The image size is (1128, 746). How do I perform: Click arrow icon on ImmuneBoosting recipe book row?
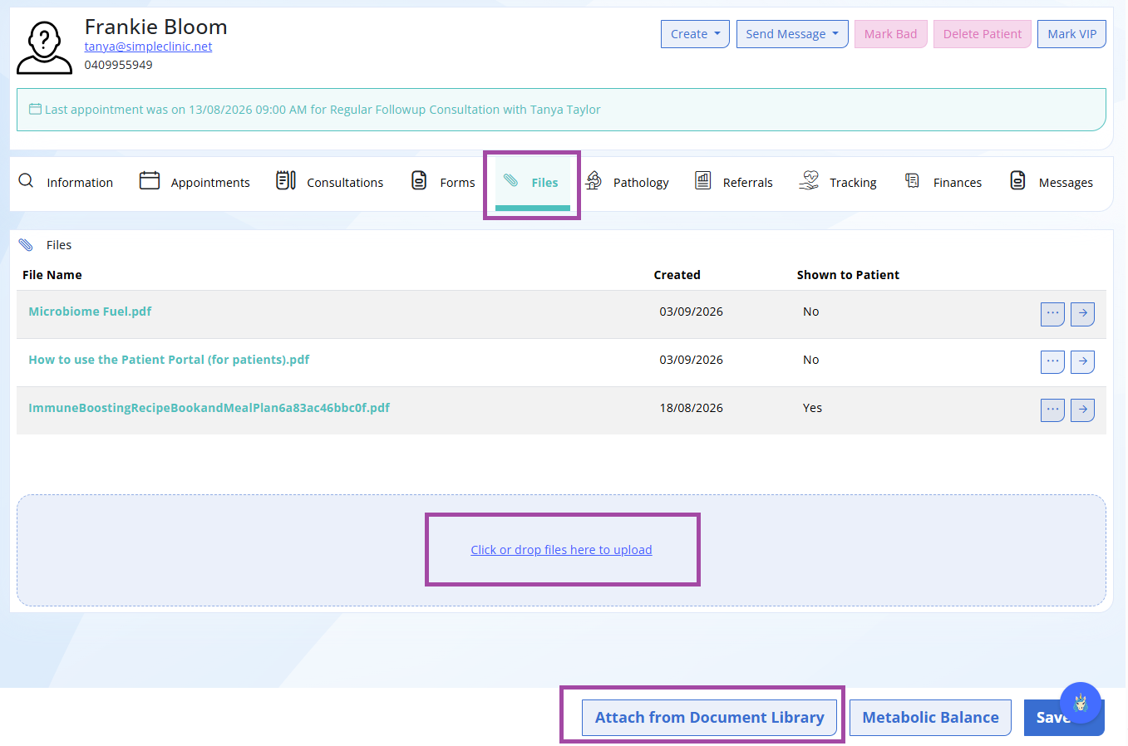pos(1082,410)
